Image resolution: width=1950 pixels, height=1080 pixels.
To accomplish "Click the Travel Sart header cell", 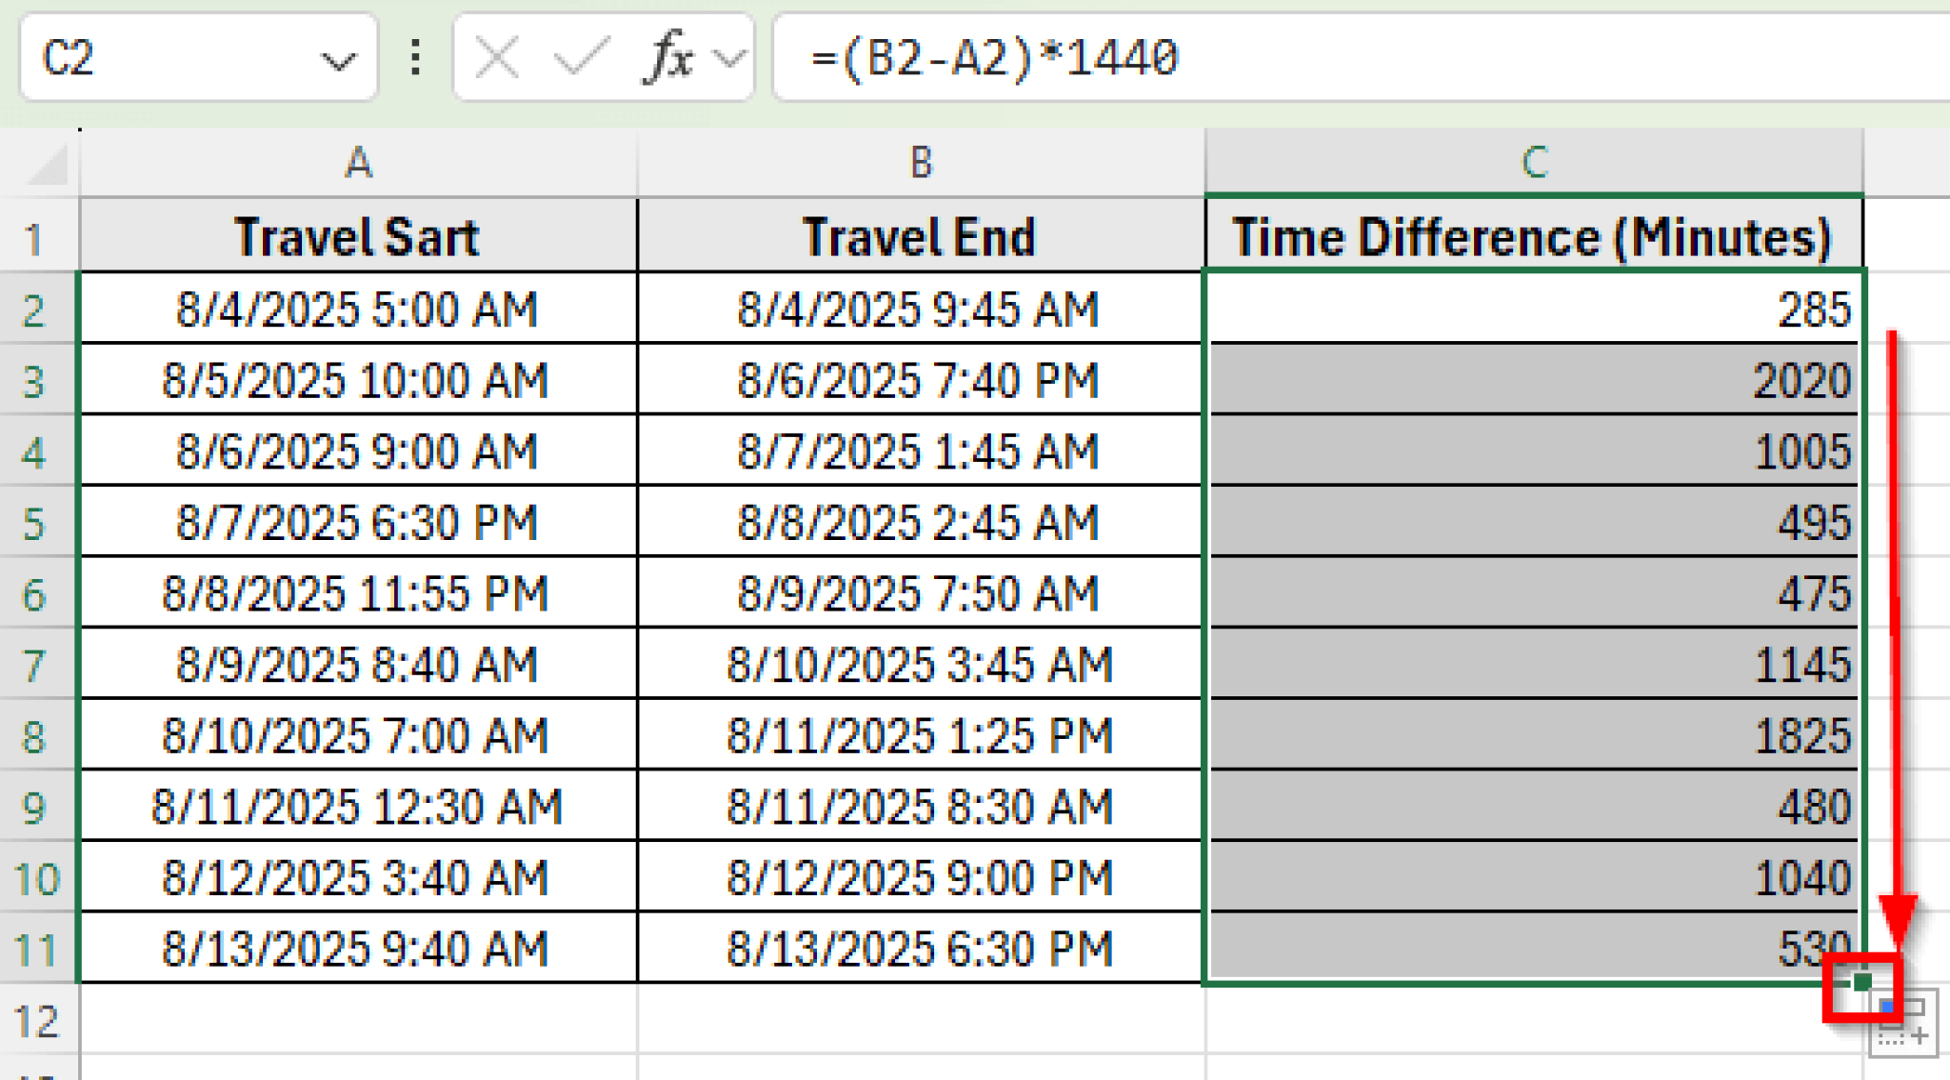I will (357, 235).
